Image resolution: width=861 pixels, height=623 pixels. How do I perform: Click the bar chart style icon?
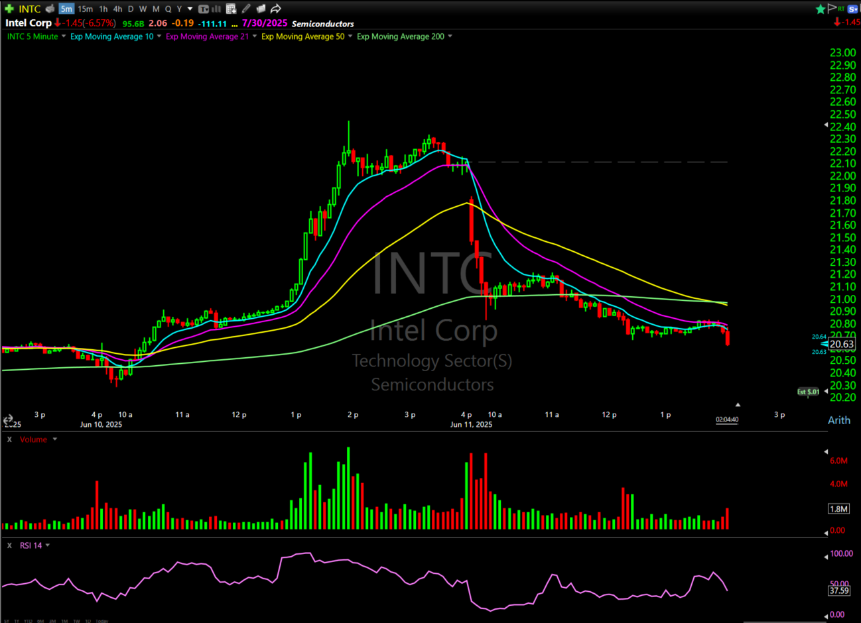pos(216,9)
